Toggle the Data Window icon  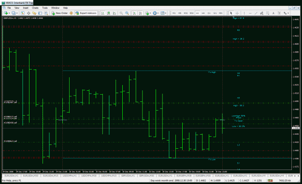(x=29, y=13)
